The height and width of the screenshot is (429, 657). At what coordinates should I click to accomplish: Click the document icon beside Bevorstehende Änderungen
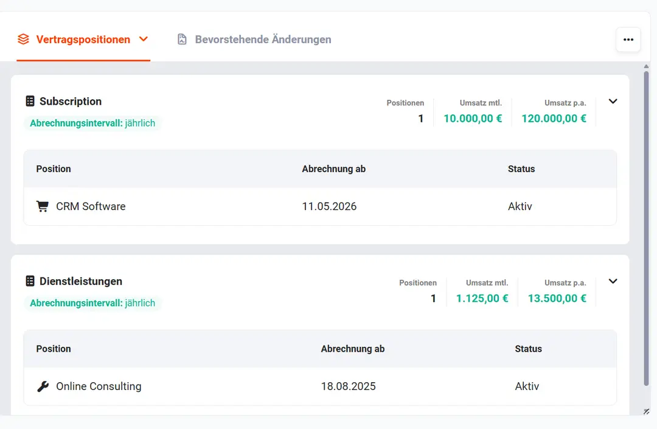[x=182, y=40]
